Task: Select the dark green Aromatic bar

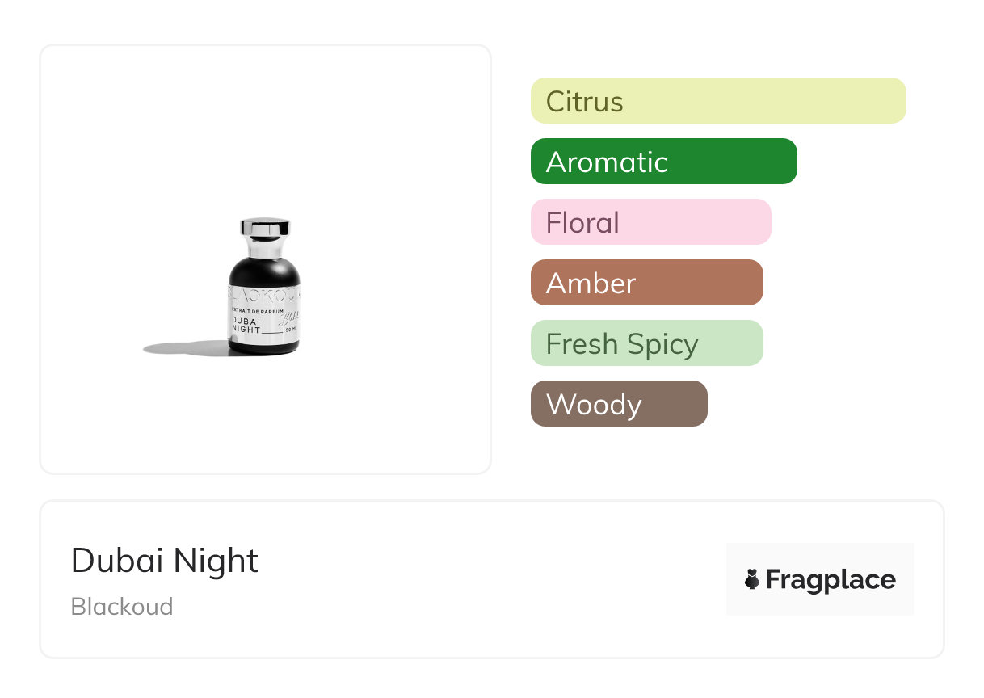Action: (663, 162)
